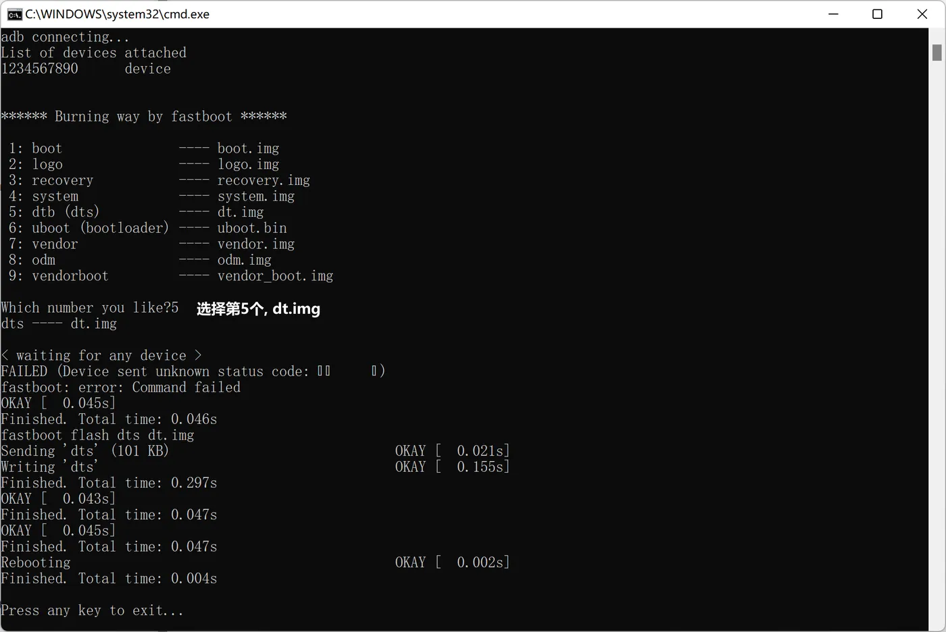Screen dimensions: 946x632
Task: Minimize the cmd.exe window
Action: 833,14
